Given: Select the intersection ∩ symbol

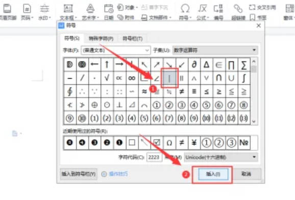Looking at the screenshot, I should [219, 78].
